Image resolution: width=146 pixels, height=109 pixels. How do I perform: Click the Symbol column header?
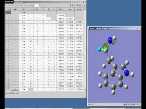point(37,9)
